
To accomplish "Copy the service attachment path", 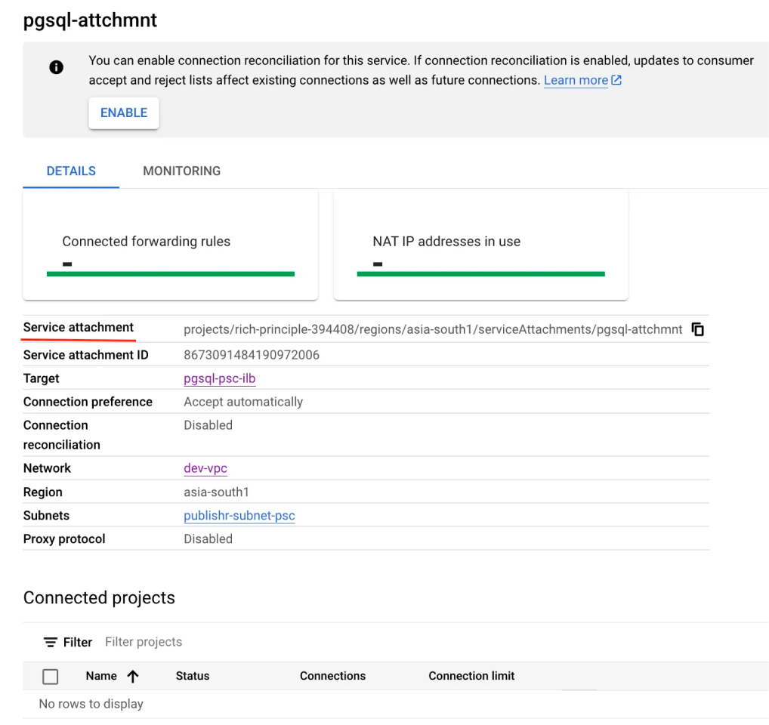I will 696,329.
